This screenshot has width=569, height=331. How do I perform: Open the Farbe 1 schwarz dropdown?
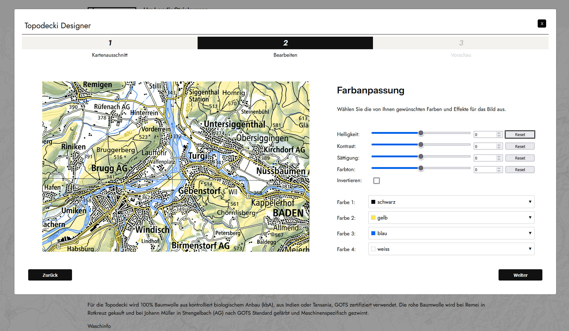(x=451, y=202)
